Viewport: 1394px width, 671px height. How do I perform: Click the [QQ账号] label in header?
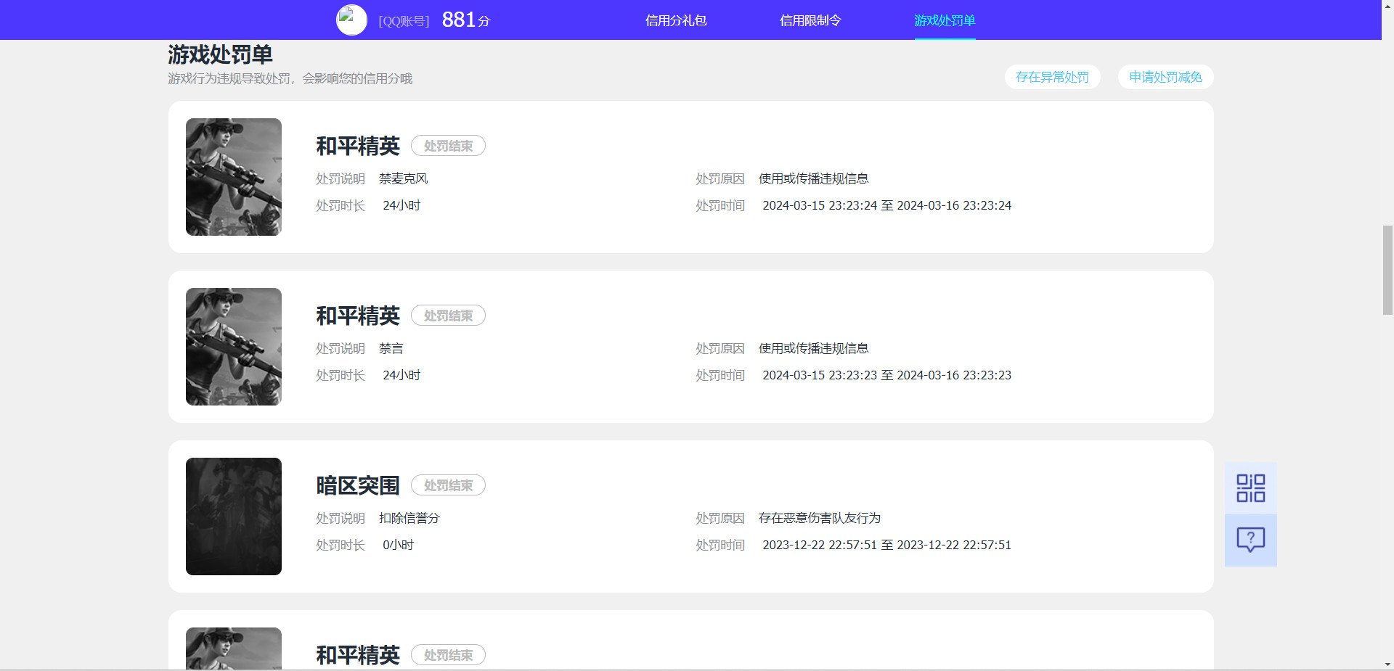404,21
